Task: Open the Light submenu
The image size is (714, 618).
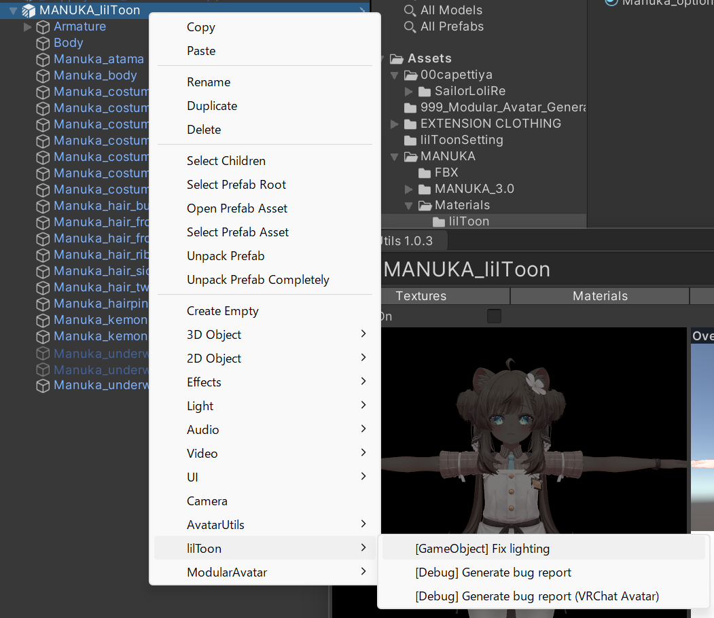Action: (x=264, y=405)
